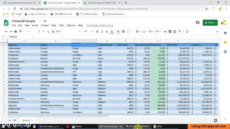The image size is (230, 129).
Task: Decrease decimal places
Action: 48,32
